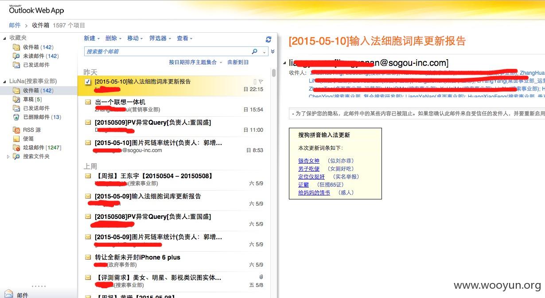Click the Outlook Web App logo
This screenshot has width=545, height=298.
click(36, 9)
